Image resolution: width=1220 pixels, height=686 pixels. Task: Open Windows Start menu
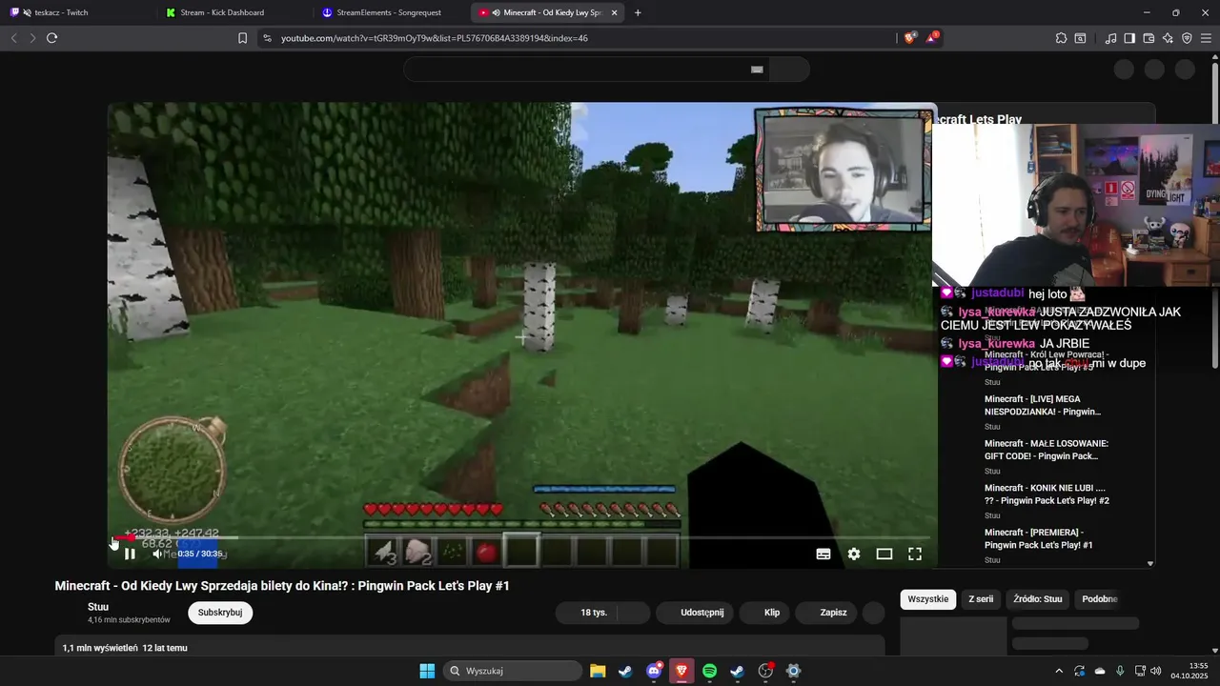point(427,671)
